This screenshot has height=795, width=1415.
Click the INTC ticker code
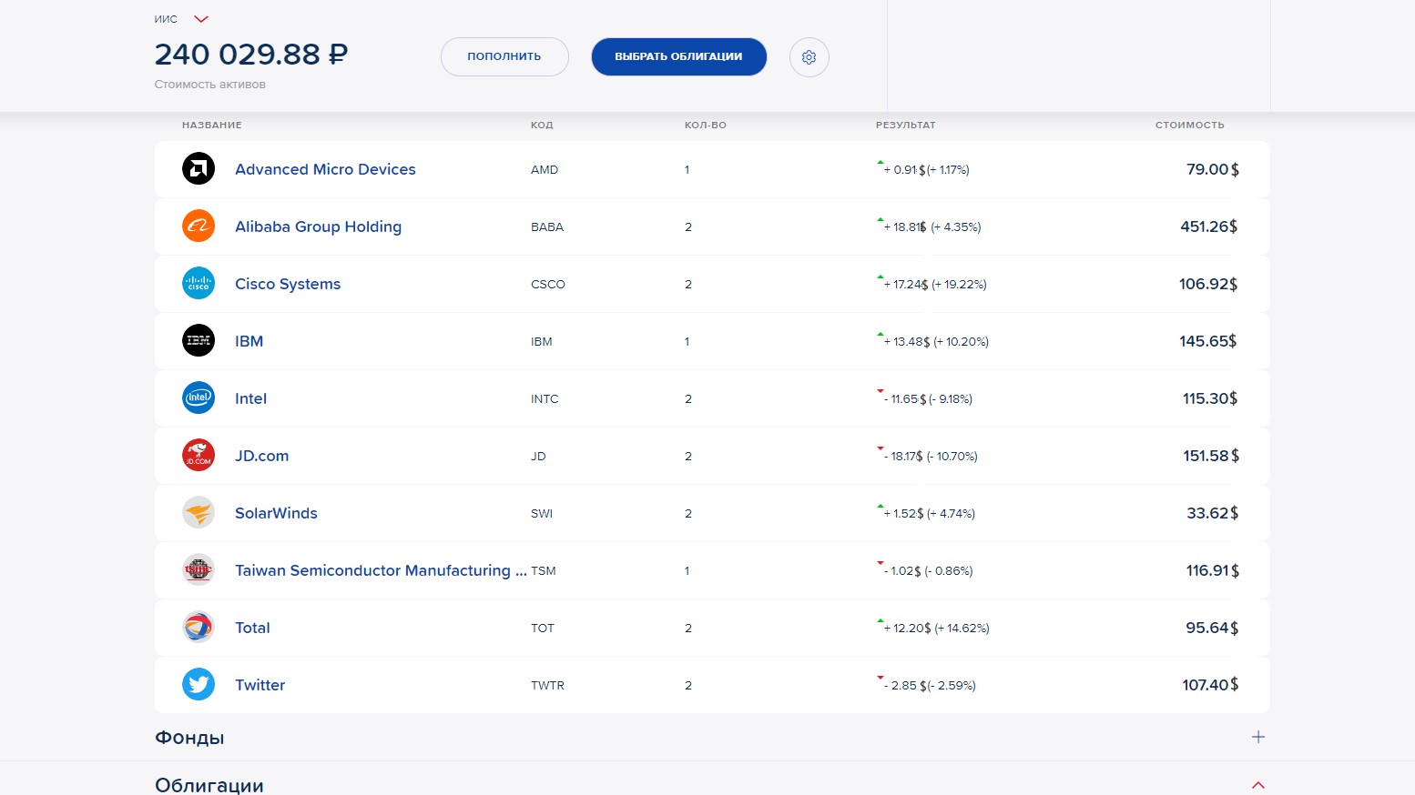545,399
